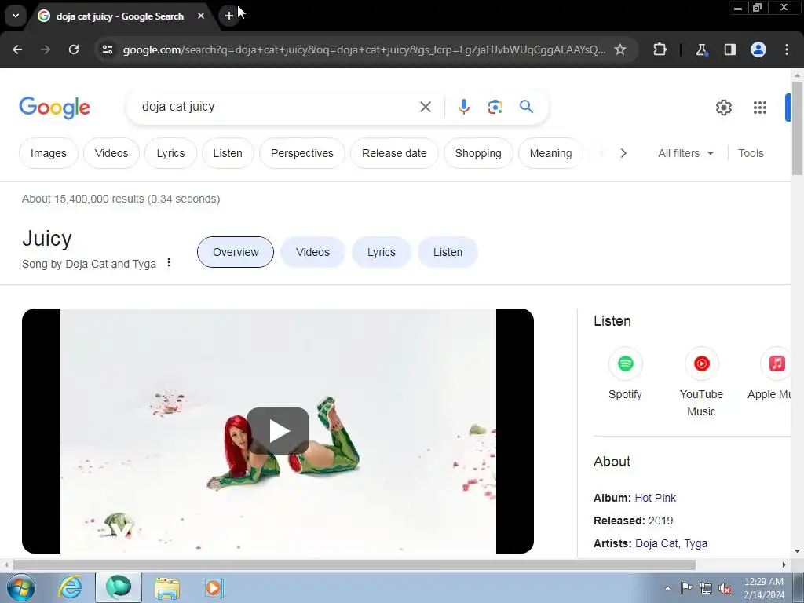Filter results by Images

[x=48, y=153]
